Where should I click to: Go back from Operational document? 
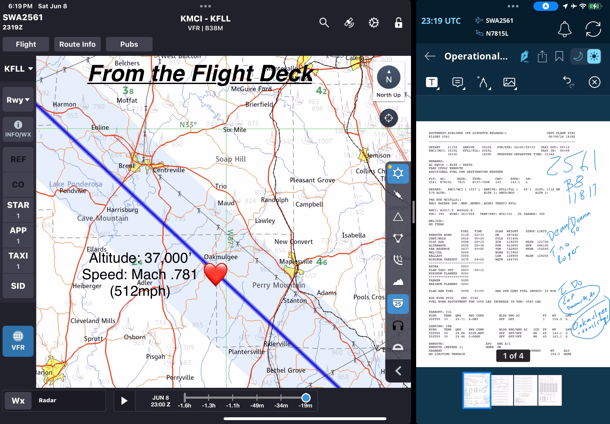pos(430,56)
